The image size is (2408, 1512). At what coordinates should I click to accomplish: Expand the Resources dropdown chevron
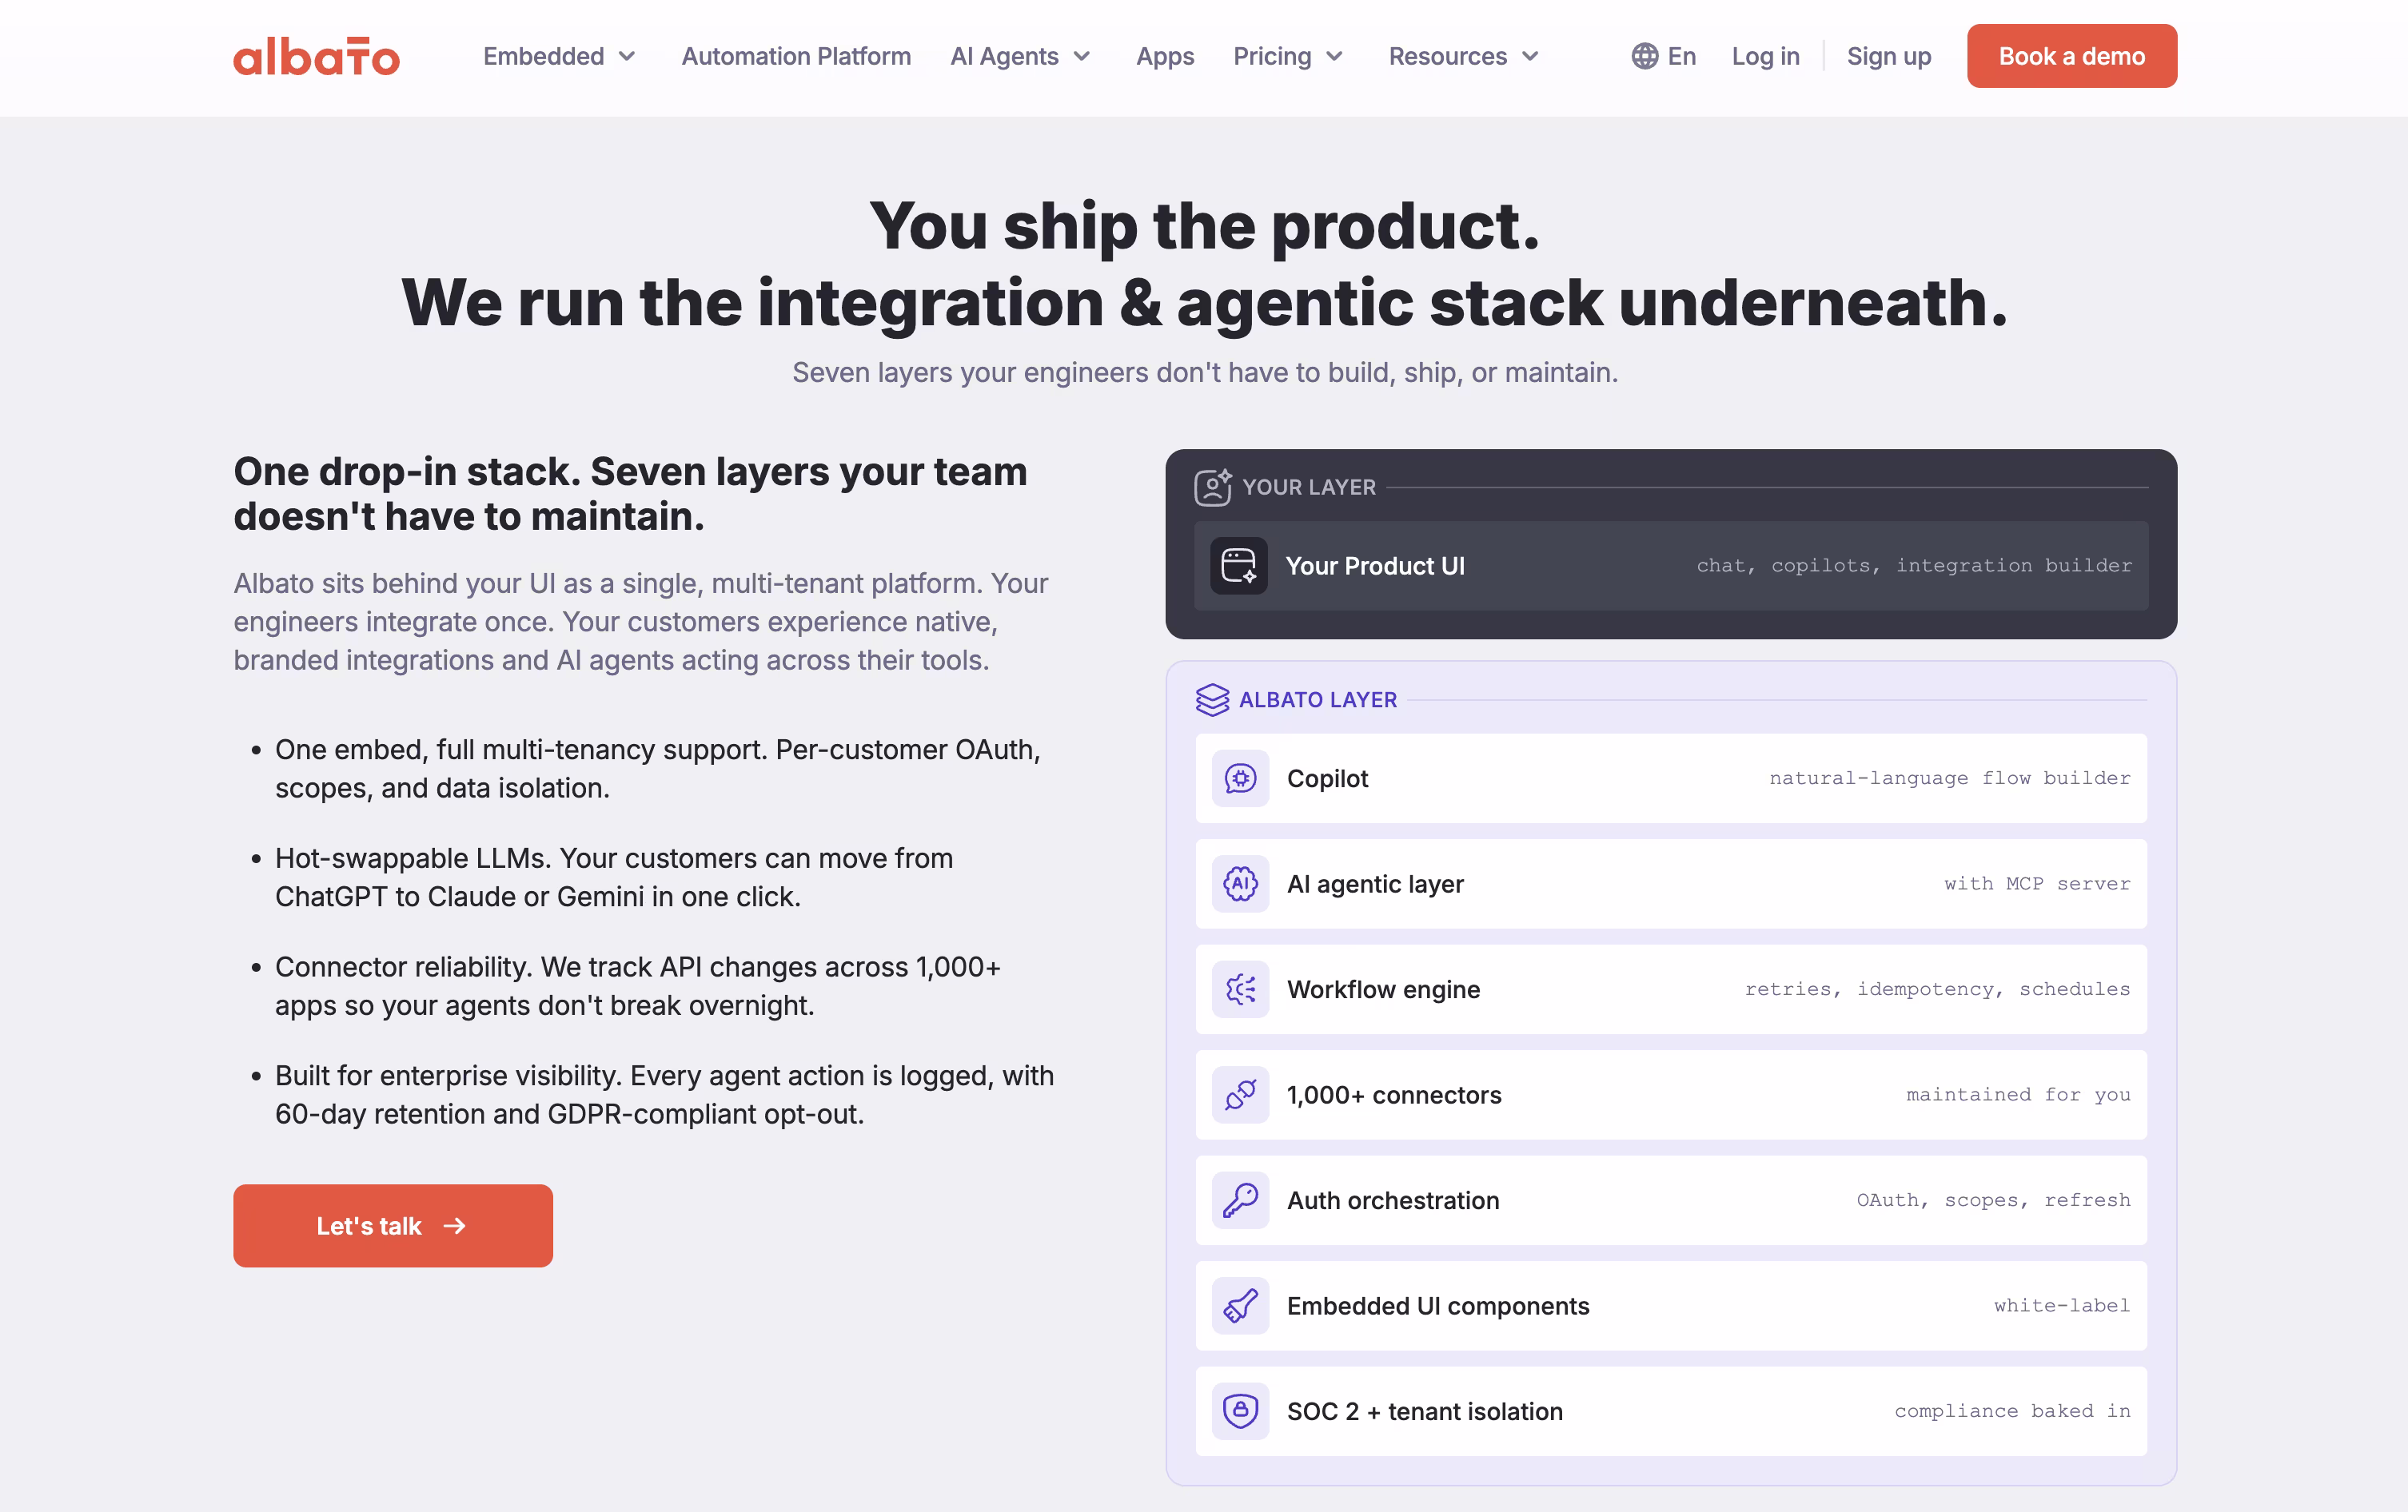coord(1530,57)
